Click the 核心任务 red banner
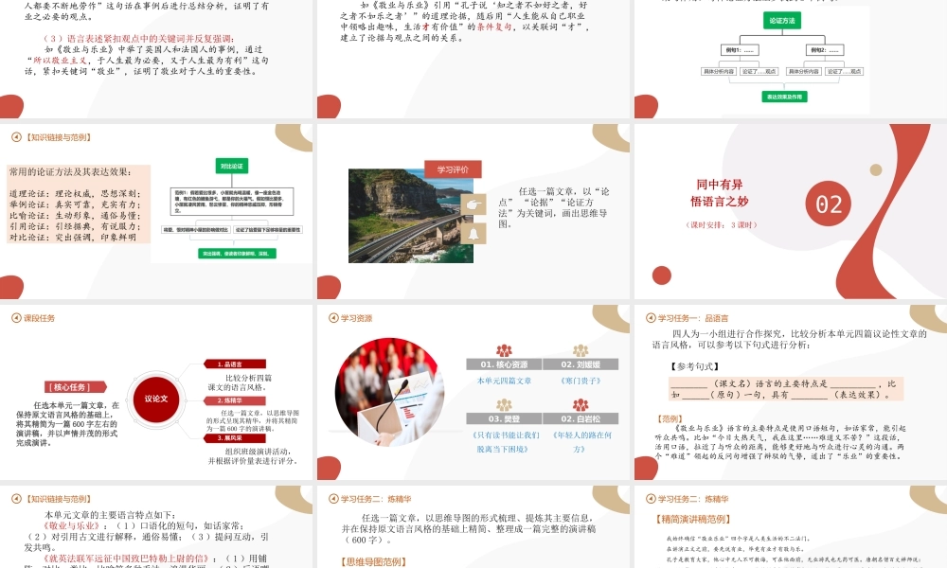Screen dimensions: 947x568 click(76, 387)
